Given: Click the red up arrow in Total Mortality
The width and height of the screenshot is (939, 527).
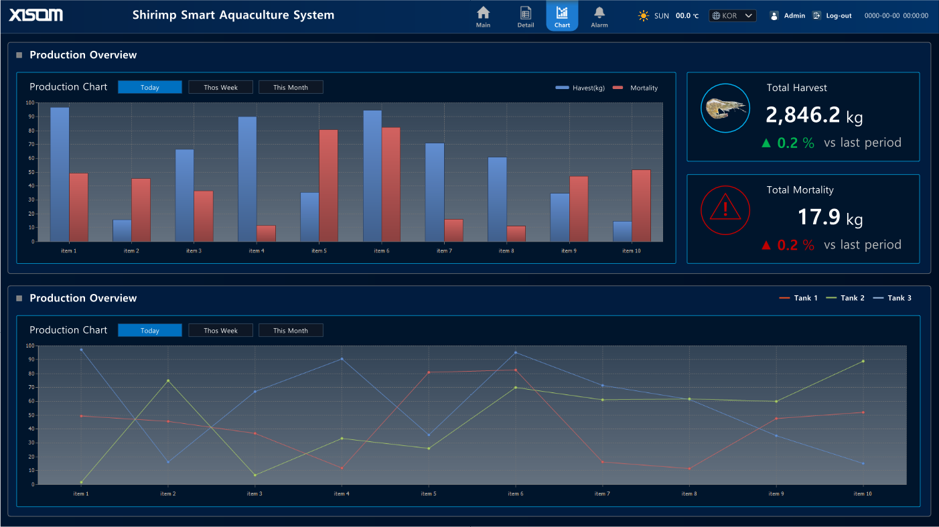Looking at the screenshot, I should 767,245.
